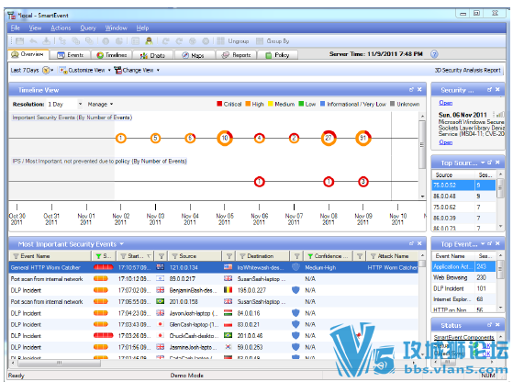513x382 pixels.
Task: Switch to the Reports tab
Action: coord(236,55)
